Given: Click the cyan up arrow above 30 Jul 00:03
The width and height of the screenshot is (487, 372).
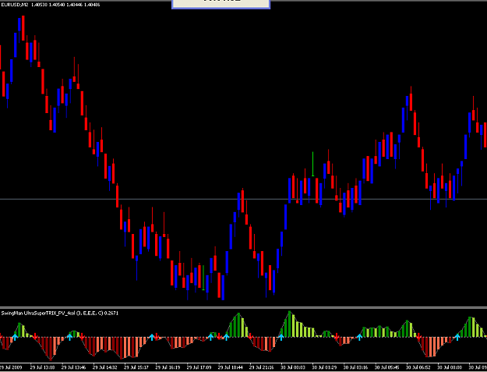Looking at the screenshot, I should (281, 337).
